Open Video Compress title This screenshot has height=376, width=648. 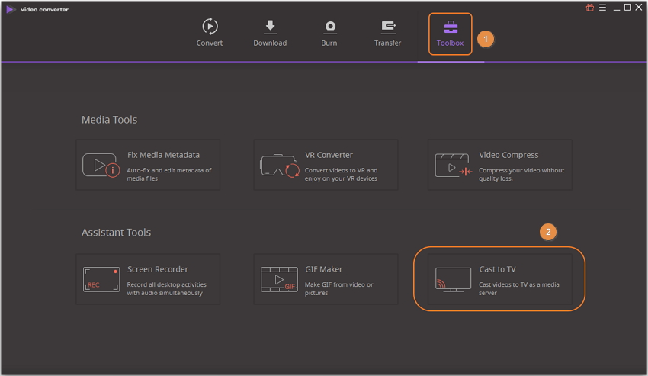508,155
